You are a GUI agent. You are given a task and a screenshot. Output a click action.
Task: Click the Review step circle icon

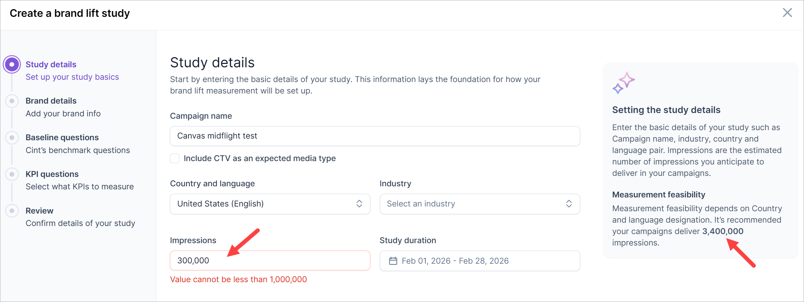tap(12, 211)
